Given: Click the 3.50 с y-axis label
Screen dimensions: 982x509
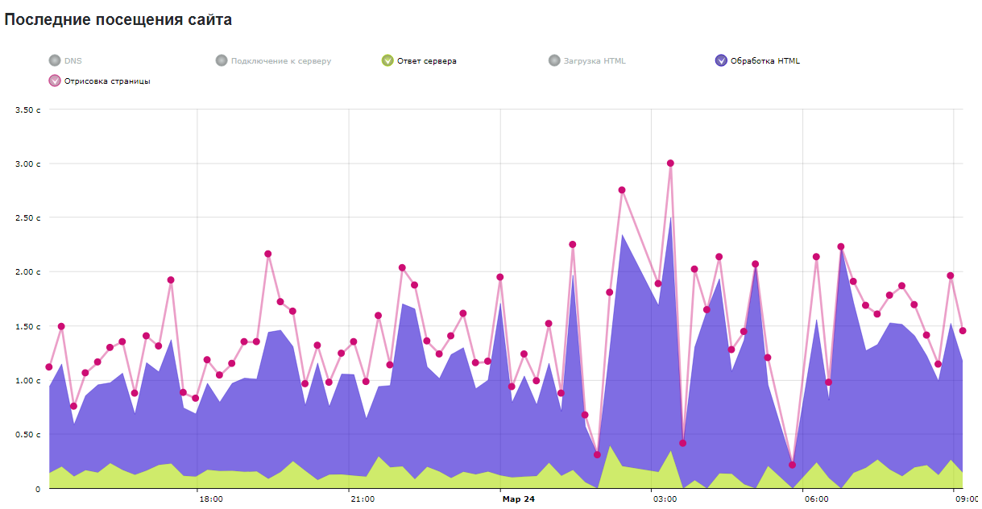Looking at the screenshot, I should [28, 110].
